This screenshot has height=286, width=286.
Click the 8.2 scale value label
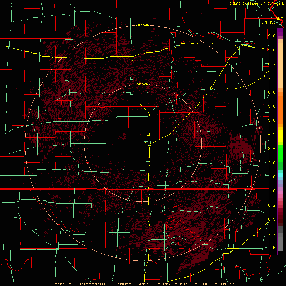point(272,64)
